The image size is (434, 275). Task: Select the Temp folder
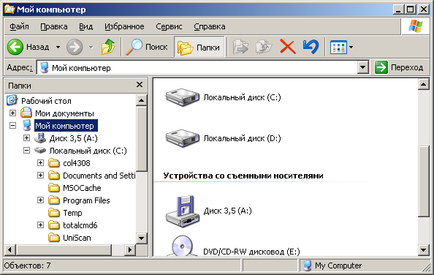tap(72, 213)
